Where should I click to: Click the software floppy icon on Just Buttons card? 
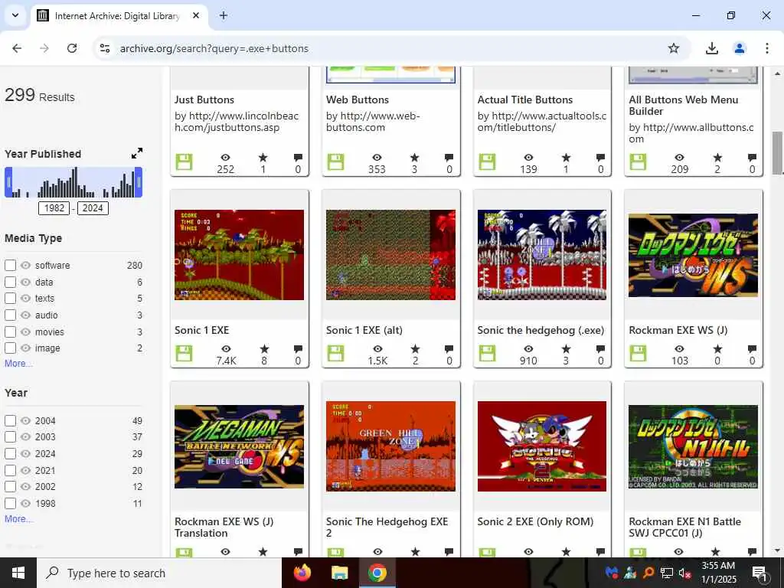click(184, 162)
